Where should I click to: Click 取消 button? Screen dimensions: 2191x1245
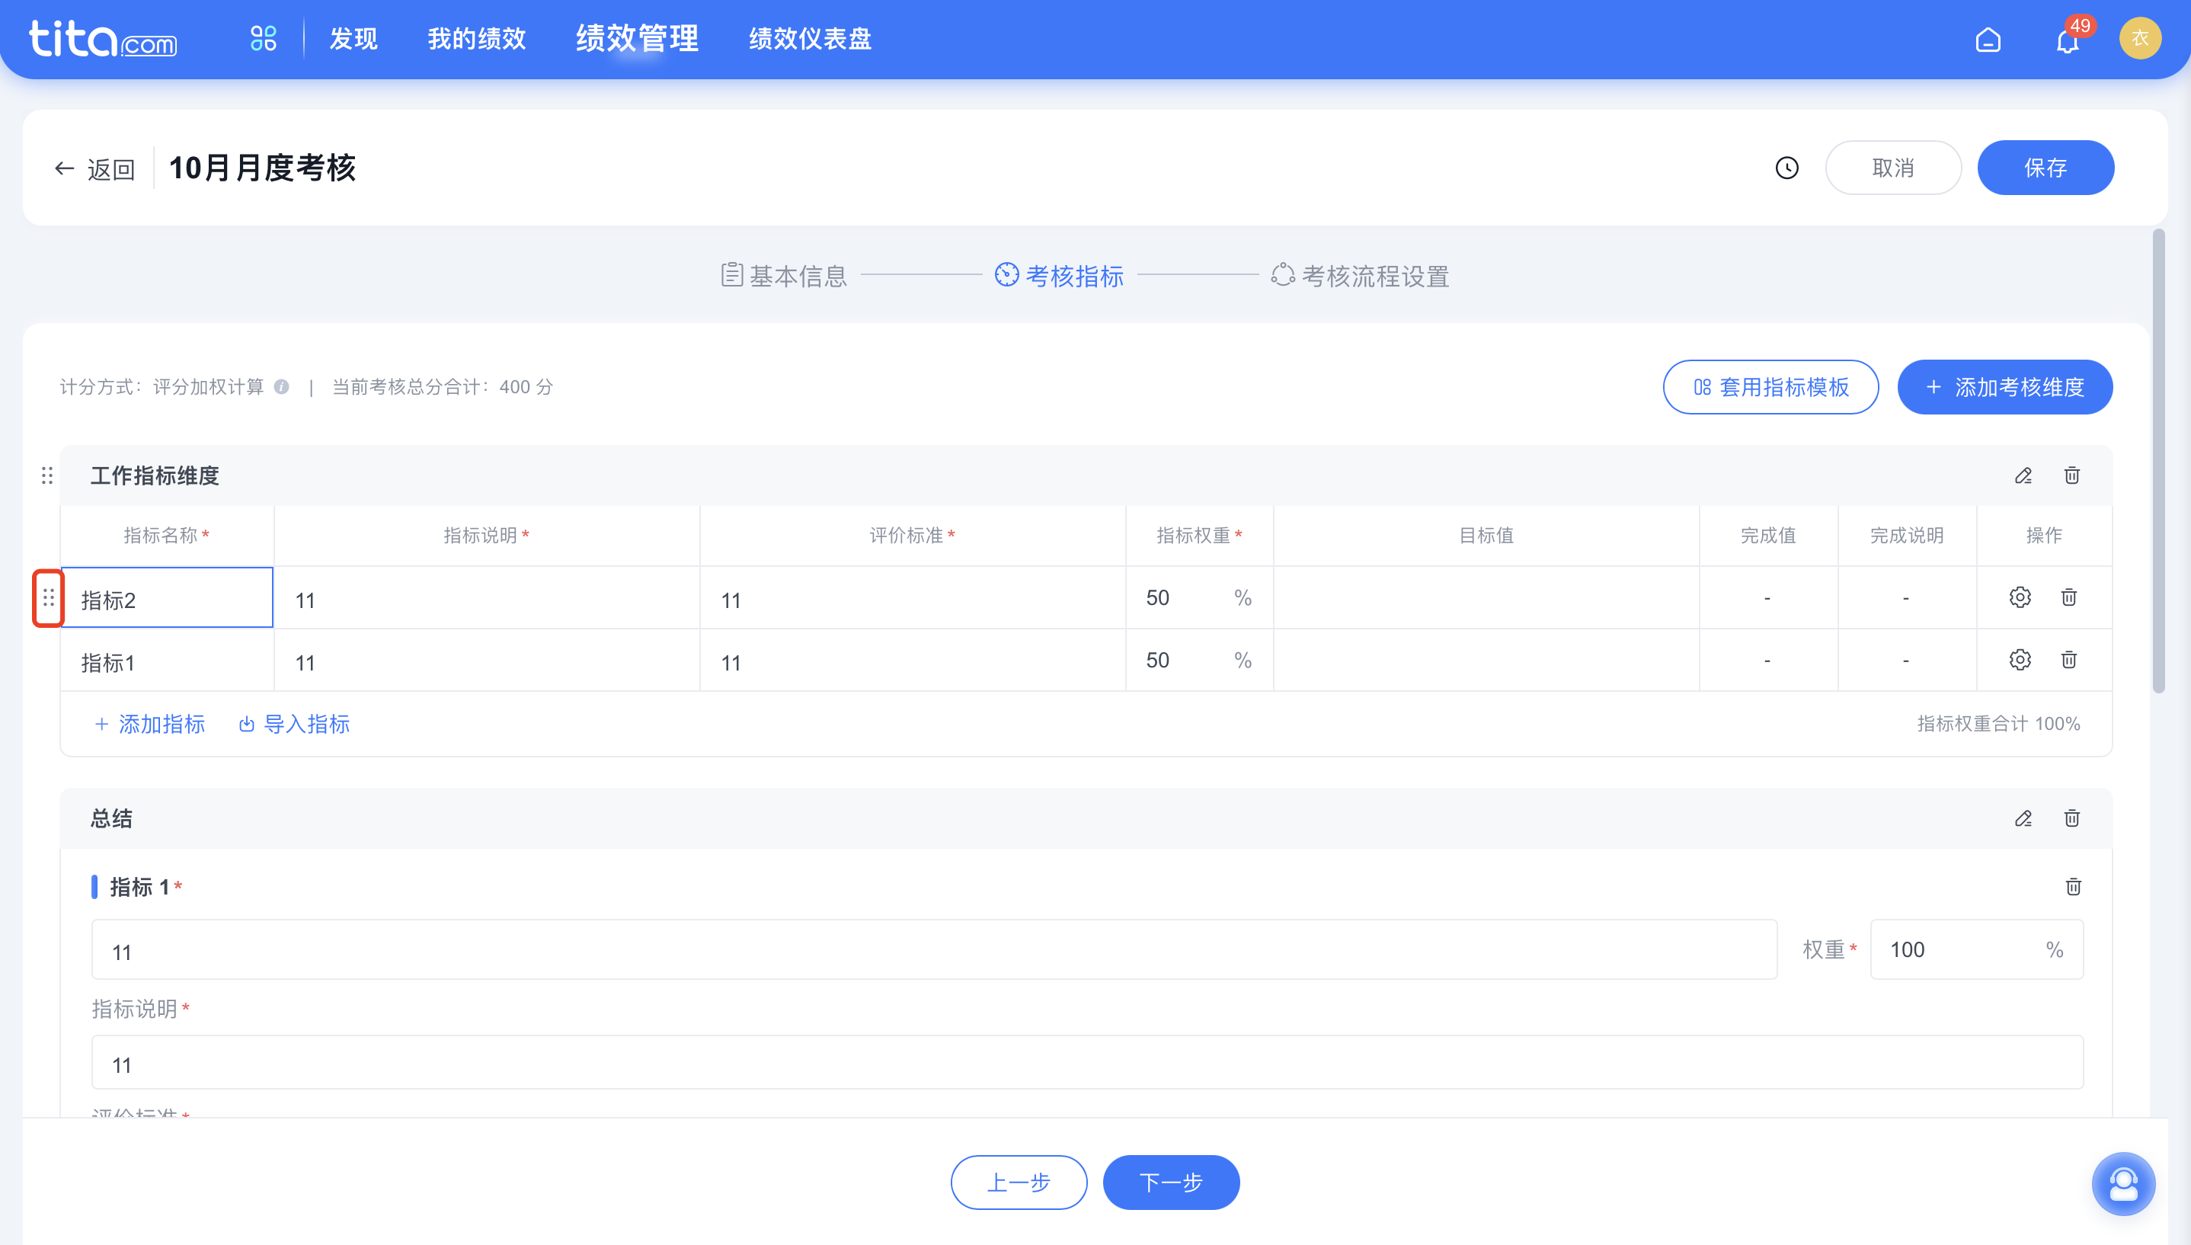pyautogui.click(x=1892, y=168)
